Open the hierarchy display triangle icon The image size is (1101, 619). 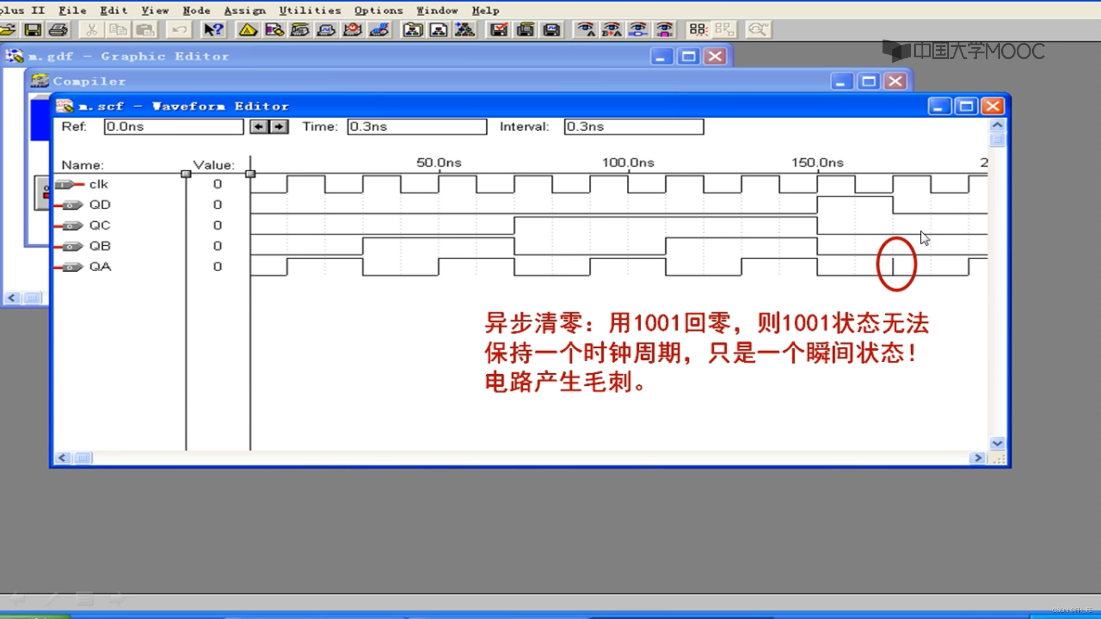248,30
